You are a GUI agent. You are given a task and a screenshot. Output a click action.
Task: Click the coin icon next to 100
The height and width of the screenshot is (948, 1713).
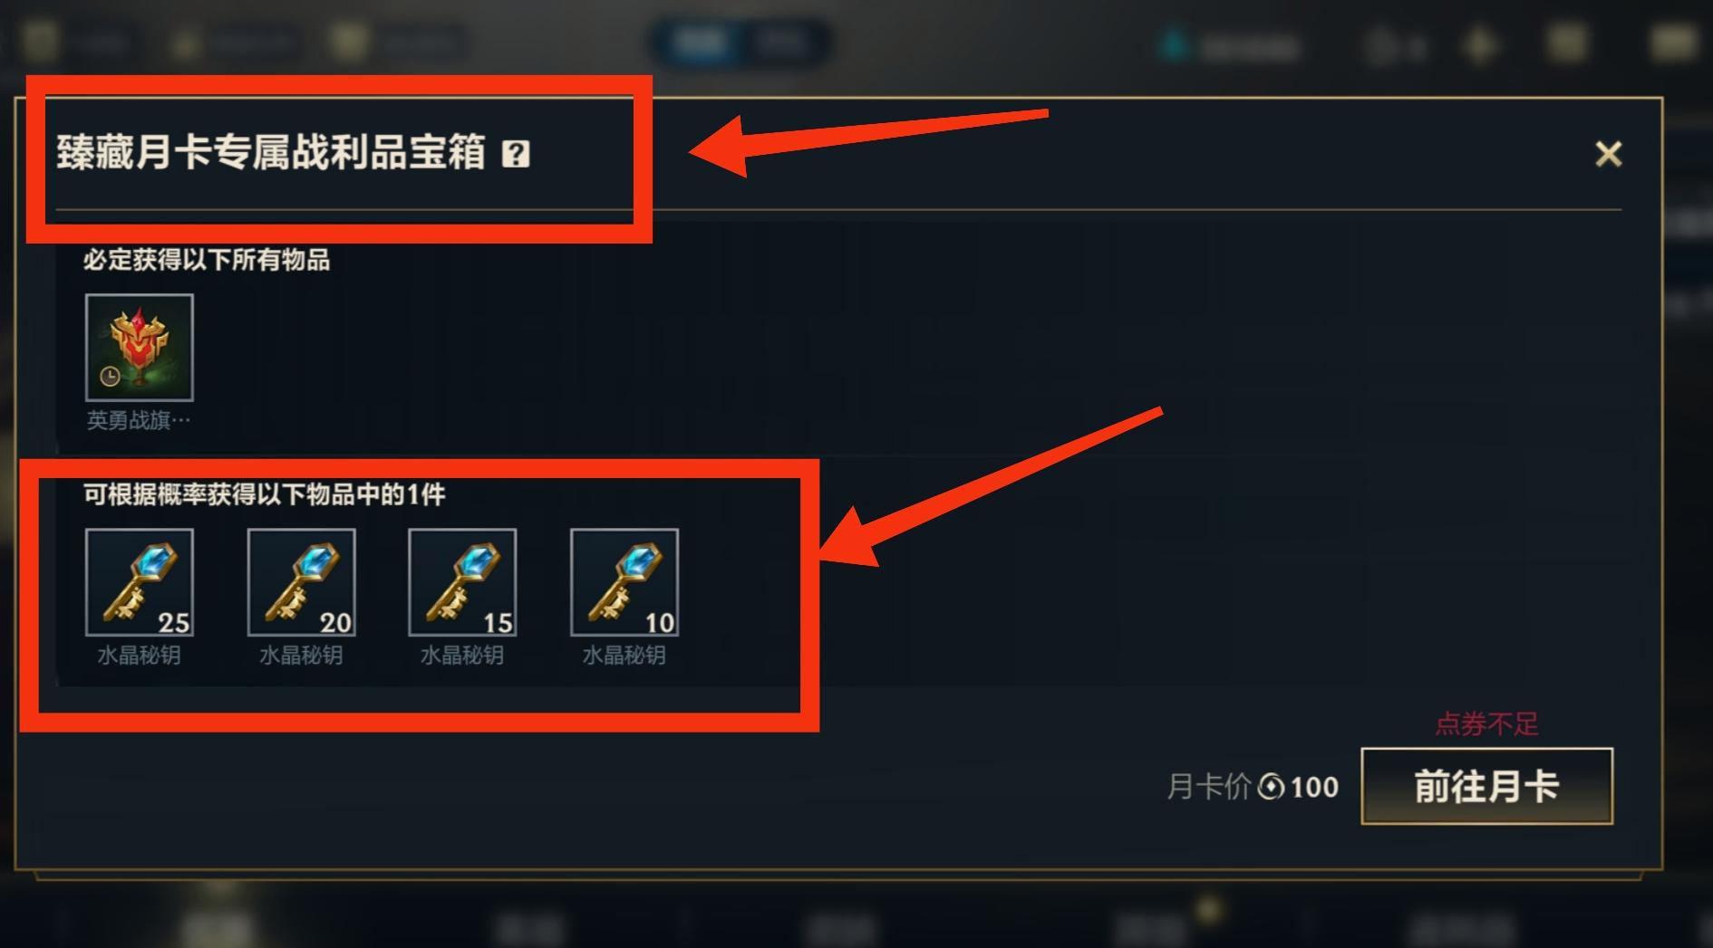[1272, 787]
